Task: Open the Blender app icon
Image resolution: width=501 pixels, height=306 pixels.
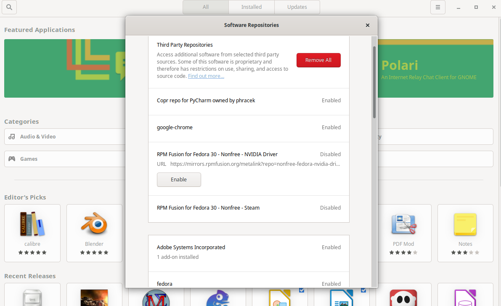Action: (94, 224)
